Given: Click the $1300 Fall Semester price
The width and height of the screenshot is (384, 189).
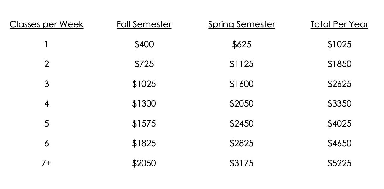Looking at the screenshot, I should 144,104.
